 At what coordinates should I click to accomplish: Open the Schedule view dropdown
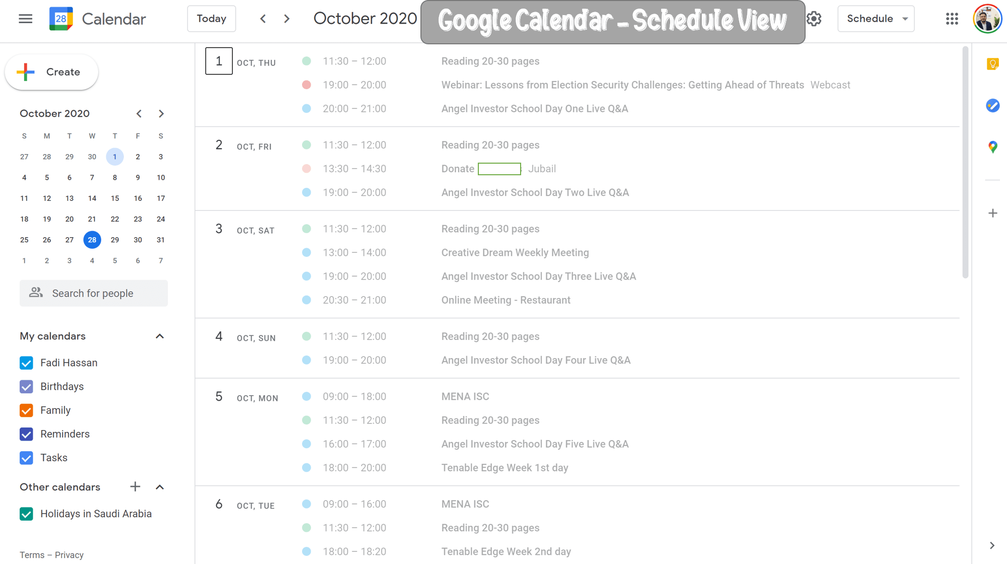pyautogui.click(x=876, y=19)
